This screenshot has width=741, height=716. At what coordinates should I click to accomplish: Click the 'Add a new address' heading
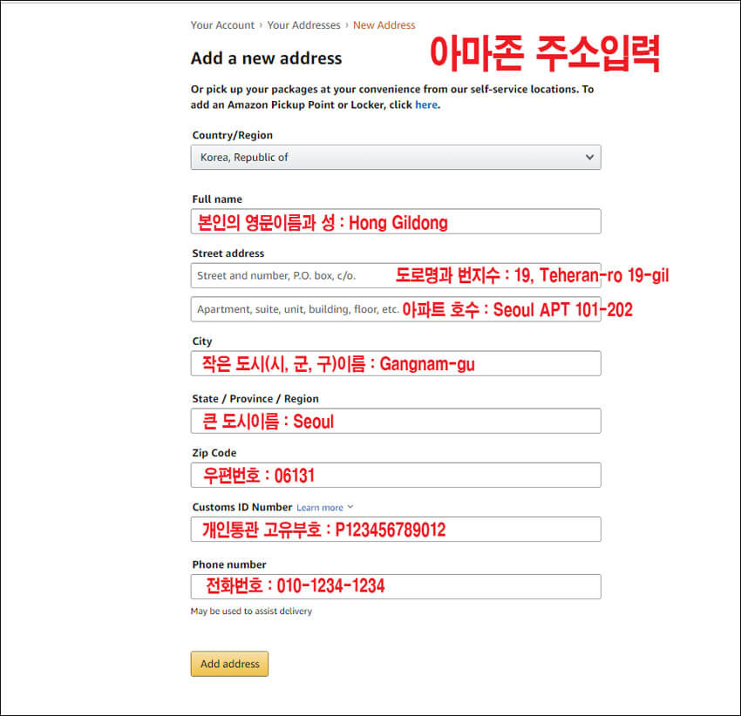click(267, 58)
